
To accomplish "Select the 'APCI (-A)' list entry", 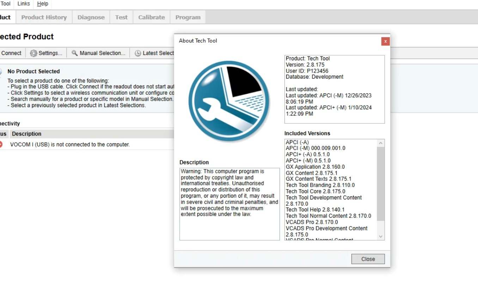I will point(297,142).
